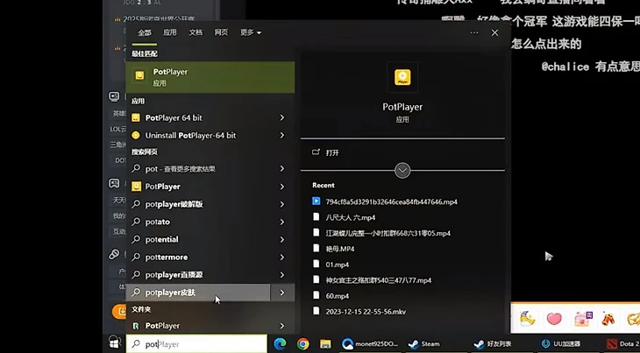Click the search box containing pot
640x353 pixels.
tap(196, 344)
